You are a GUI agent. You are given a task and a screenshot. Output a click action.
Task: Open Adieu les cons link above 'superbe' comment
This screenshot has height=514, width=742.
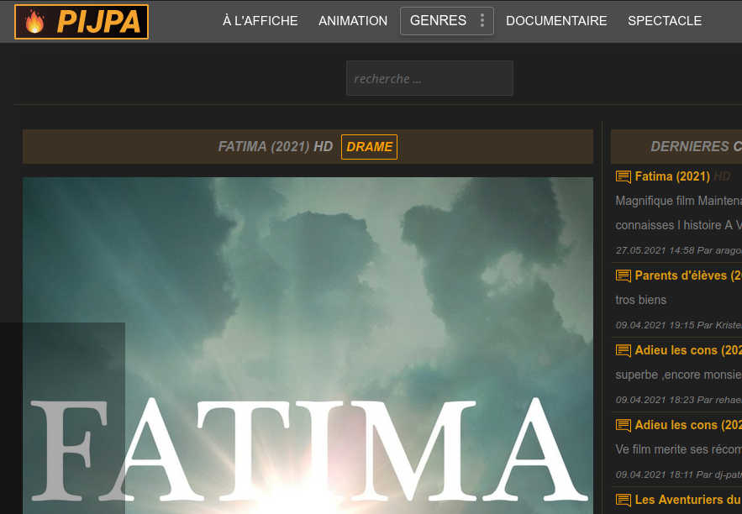(x=688, y=350)
